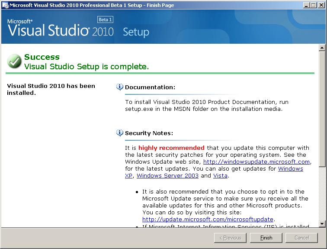The height and width of the screenshot is (249, 327).
Task: Click the greyed-out Cancel button
Action: 301,238
